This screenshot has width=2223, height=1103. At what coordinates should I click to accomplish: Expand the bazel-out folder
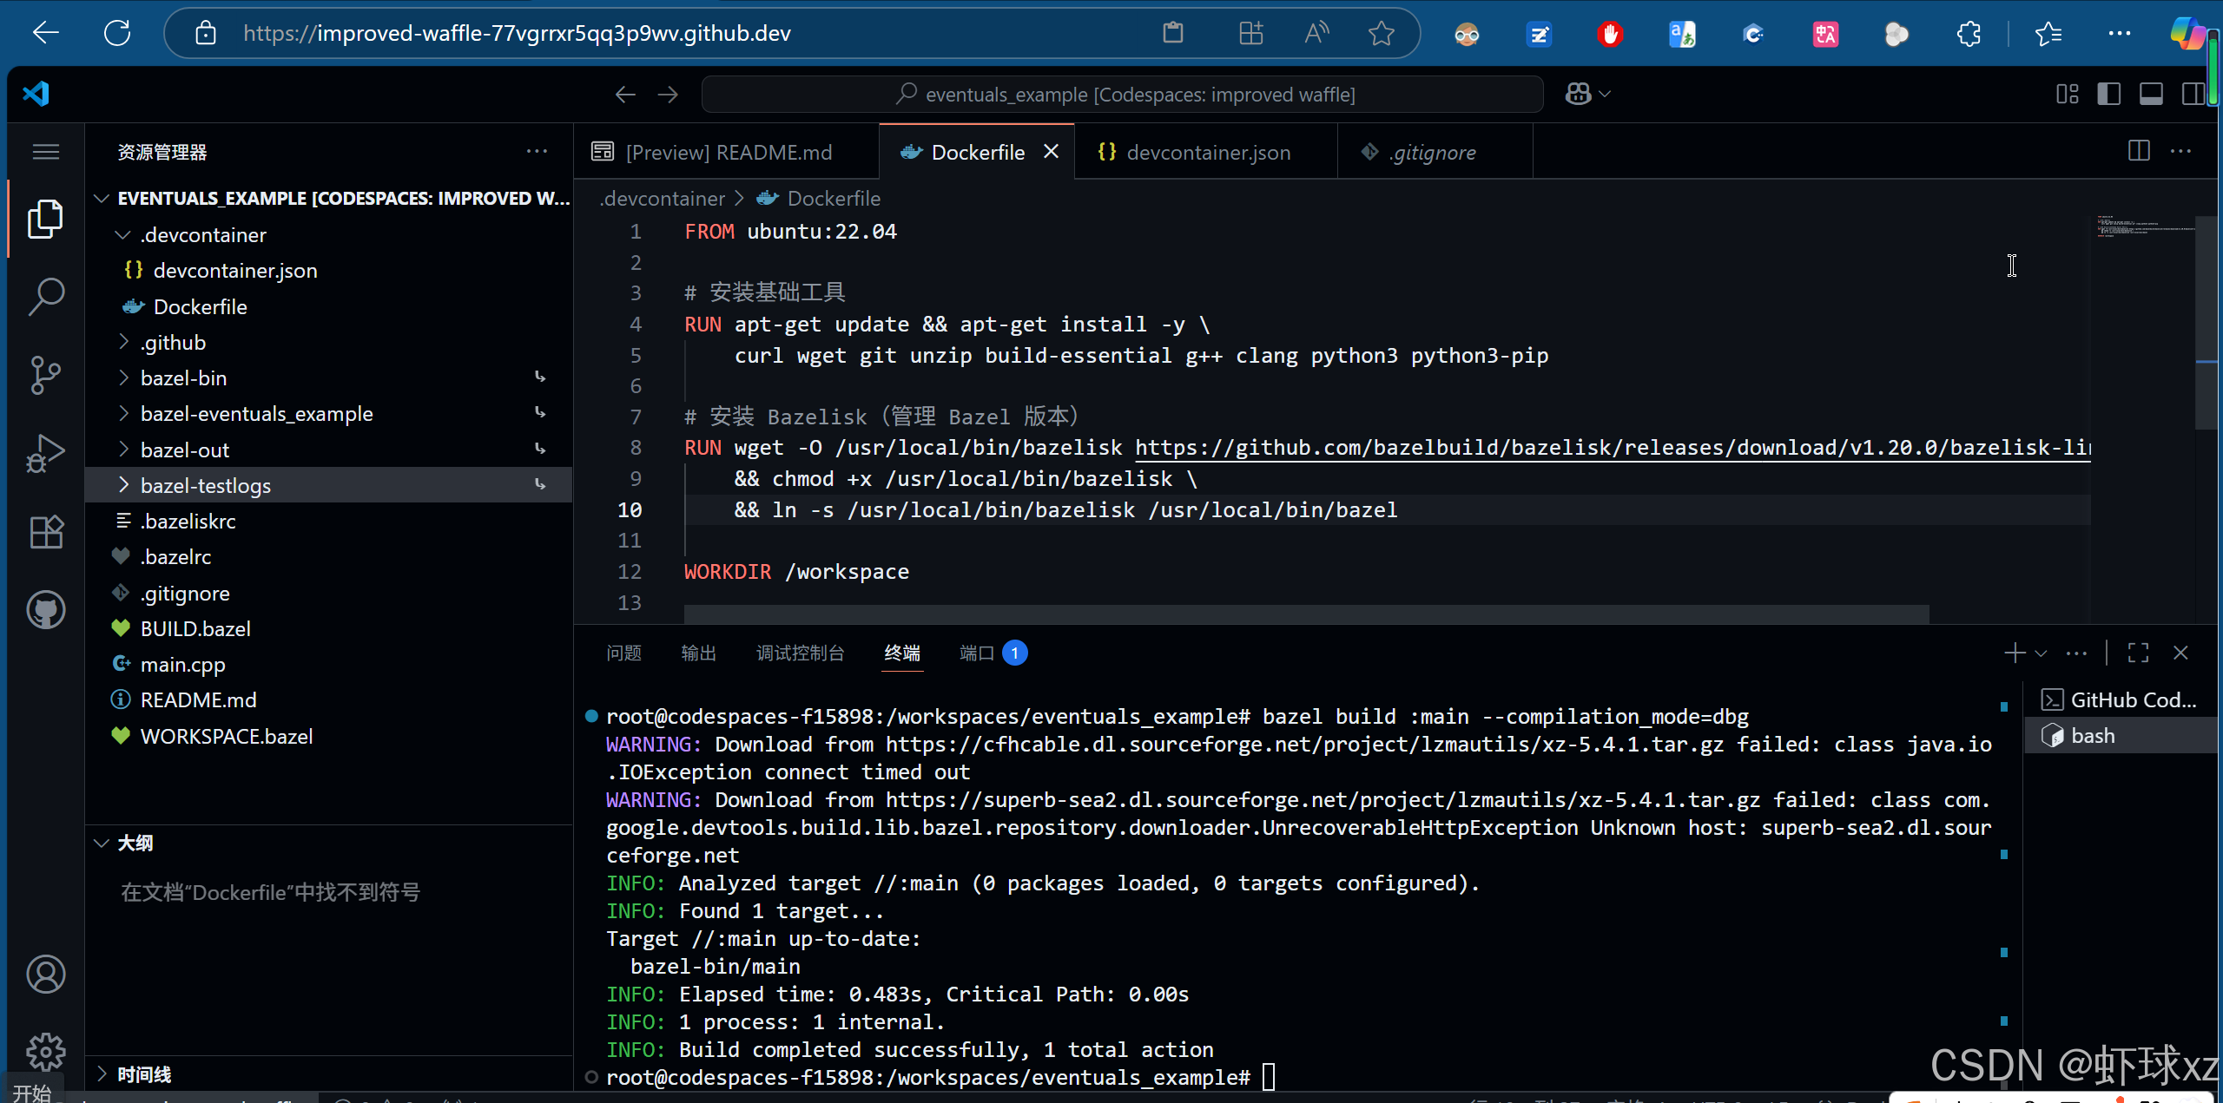pyautogui.click(x=328, y=450)
